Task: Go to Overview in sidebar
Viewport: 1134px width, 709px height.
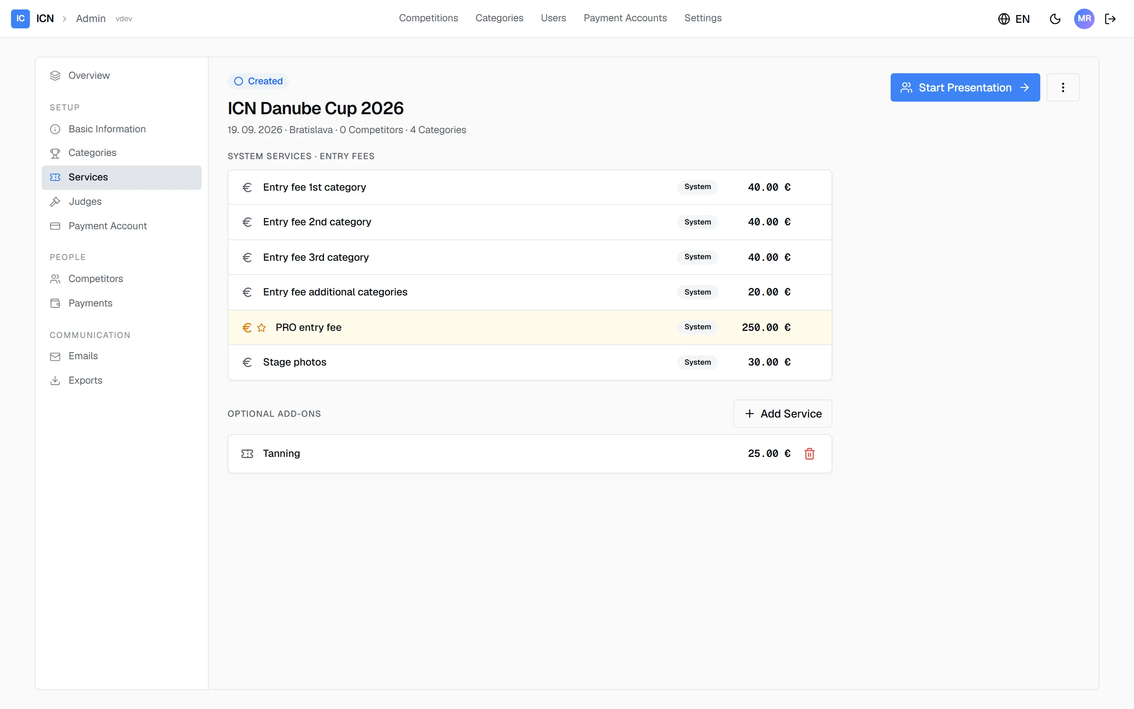Action: pos(121,76)
